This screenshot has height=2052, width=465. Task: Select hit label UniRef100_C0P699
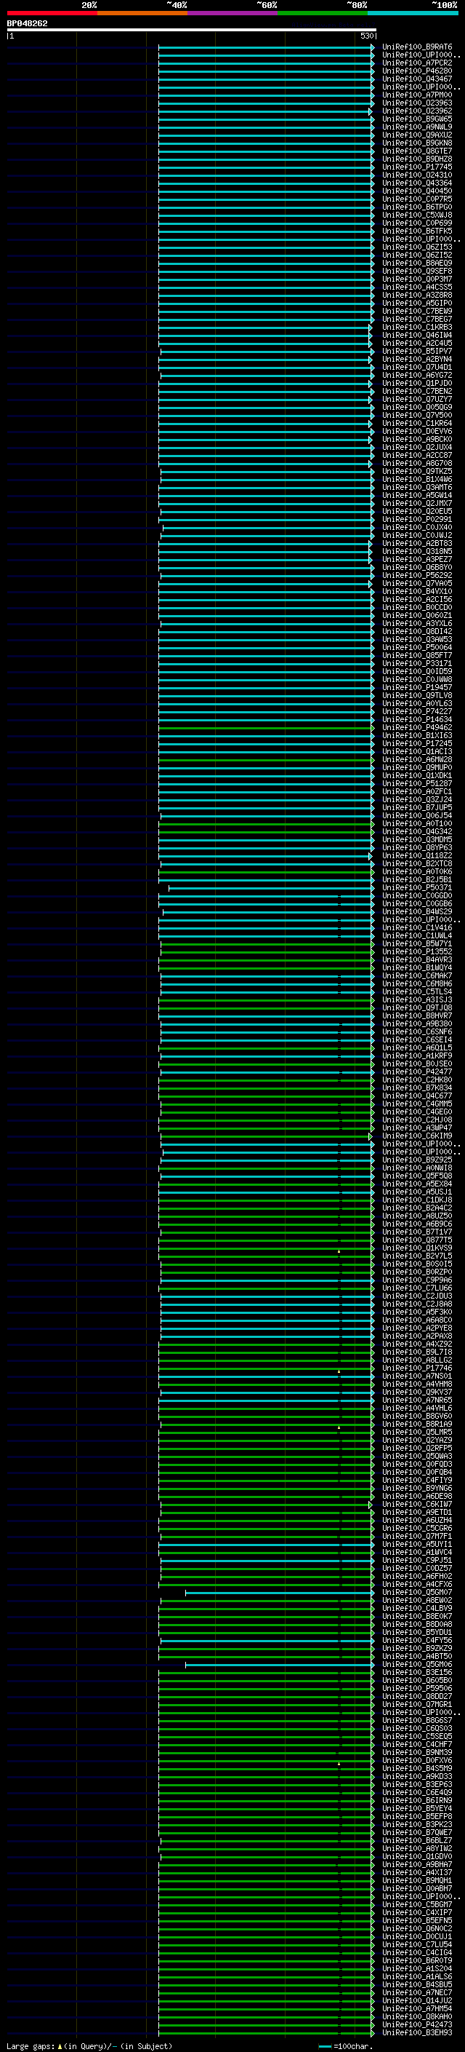417,223
